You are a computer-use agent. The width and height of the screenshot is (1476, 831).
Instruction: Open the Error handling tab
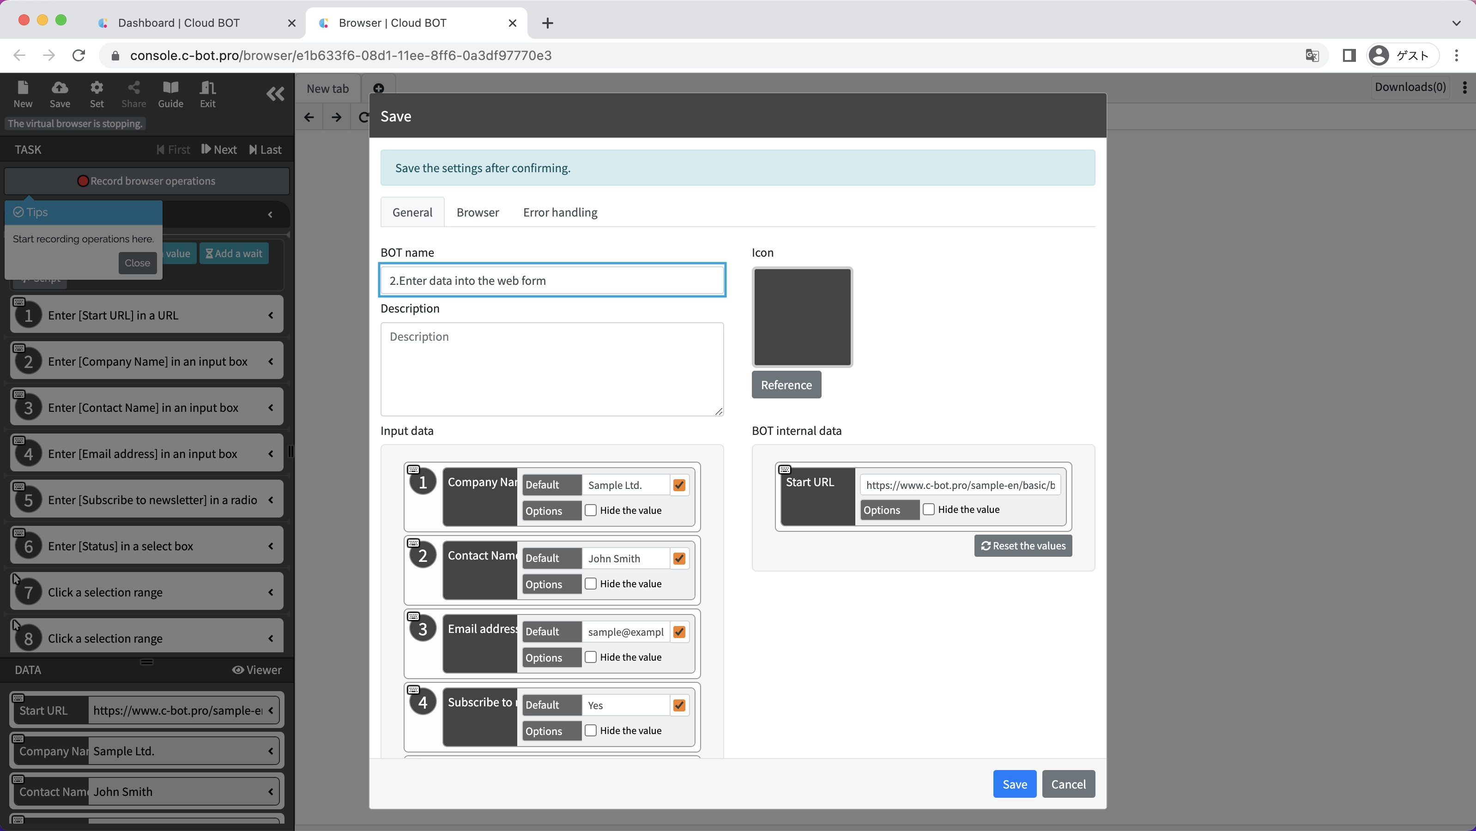[560, 212]
